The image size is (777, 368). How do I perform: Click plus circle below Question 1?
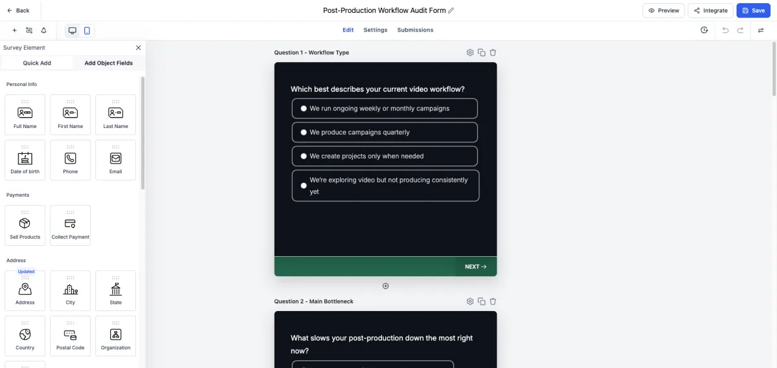pyautogui.click(x=385, y=286)
